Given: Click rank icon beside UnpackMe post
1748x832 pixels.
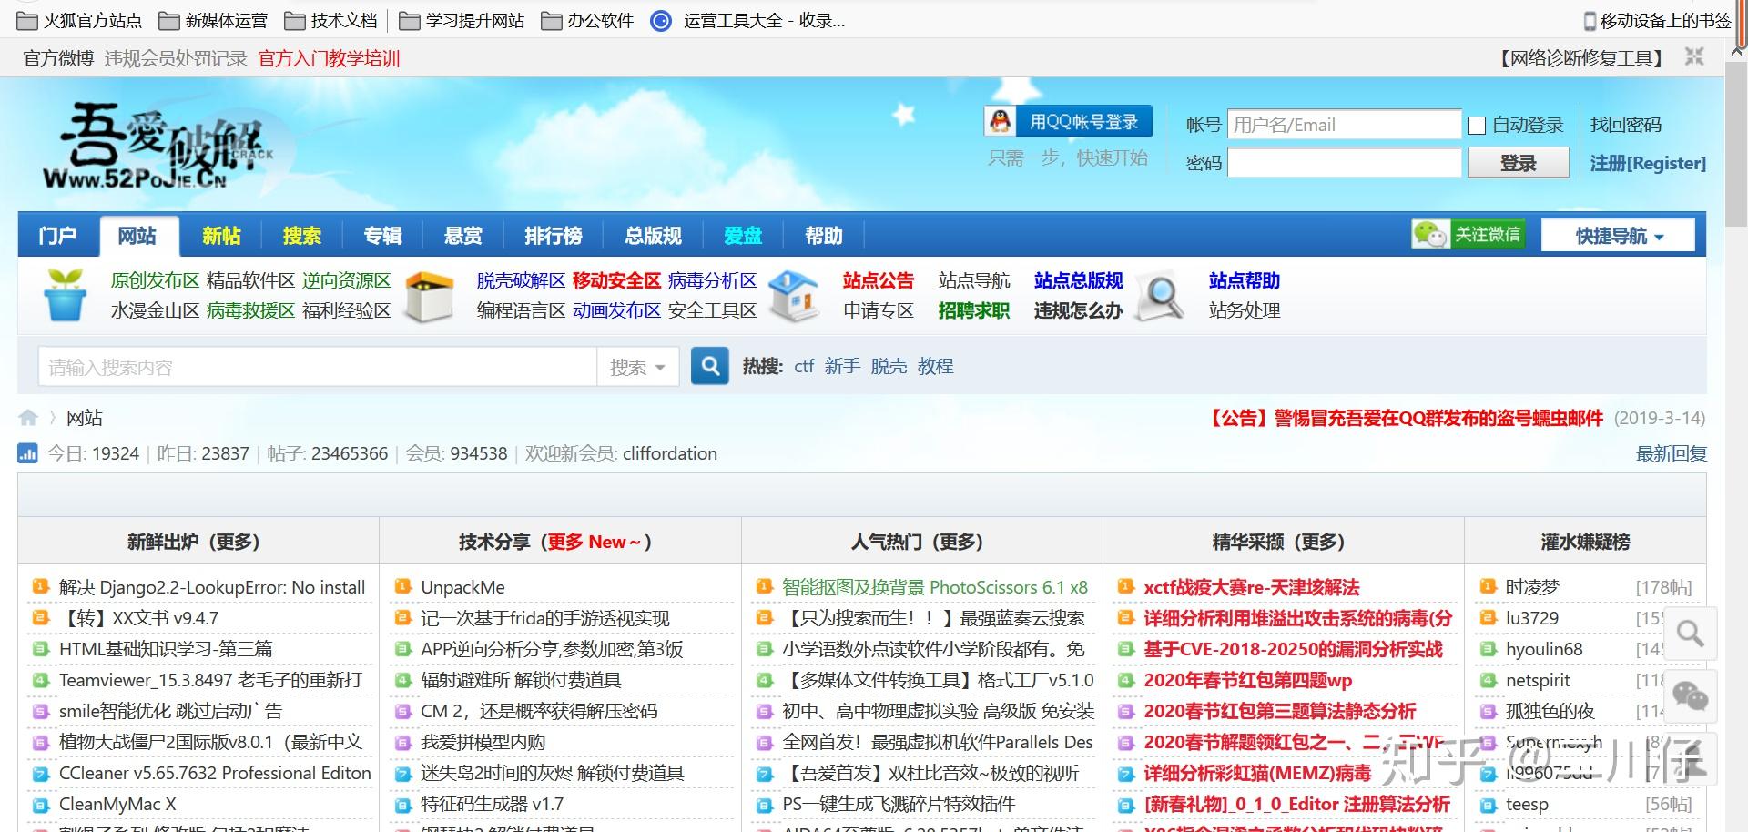Looking at the screenshot, I should 402,587.
